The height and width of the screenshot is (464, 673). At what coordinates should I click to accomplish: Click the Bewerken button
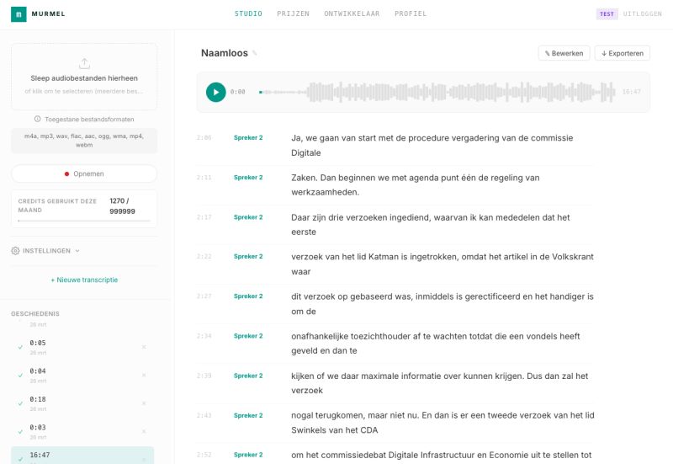564,53
